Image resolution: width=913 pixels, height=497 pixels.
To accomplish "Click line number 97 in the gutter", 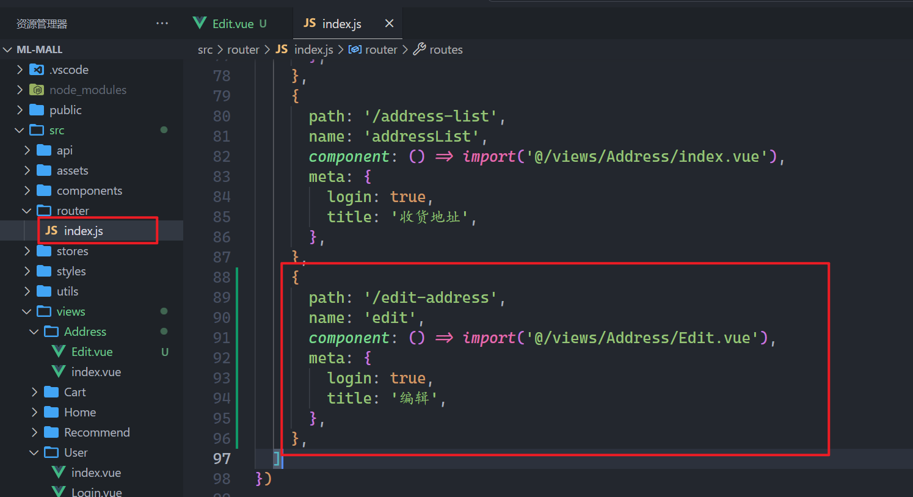I will click(222, 459).
